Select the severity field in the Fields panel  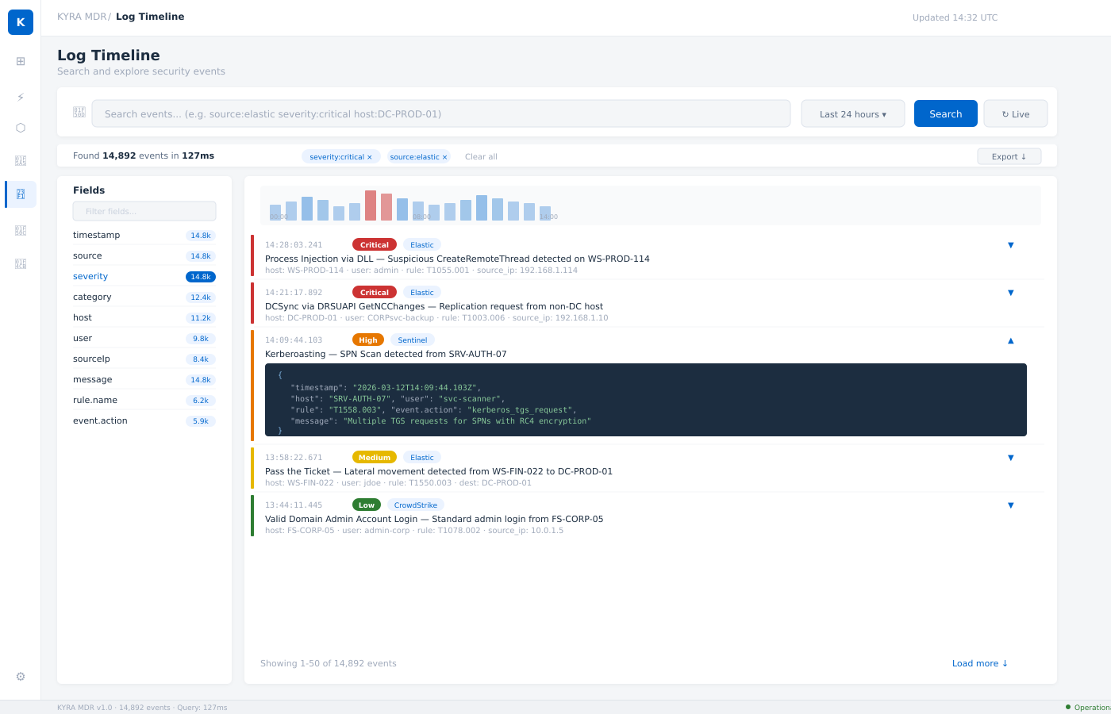click(x=90, y=276)
